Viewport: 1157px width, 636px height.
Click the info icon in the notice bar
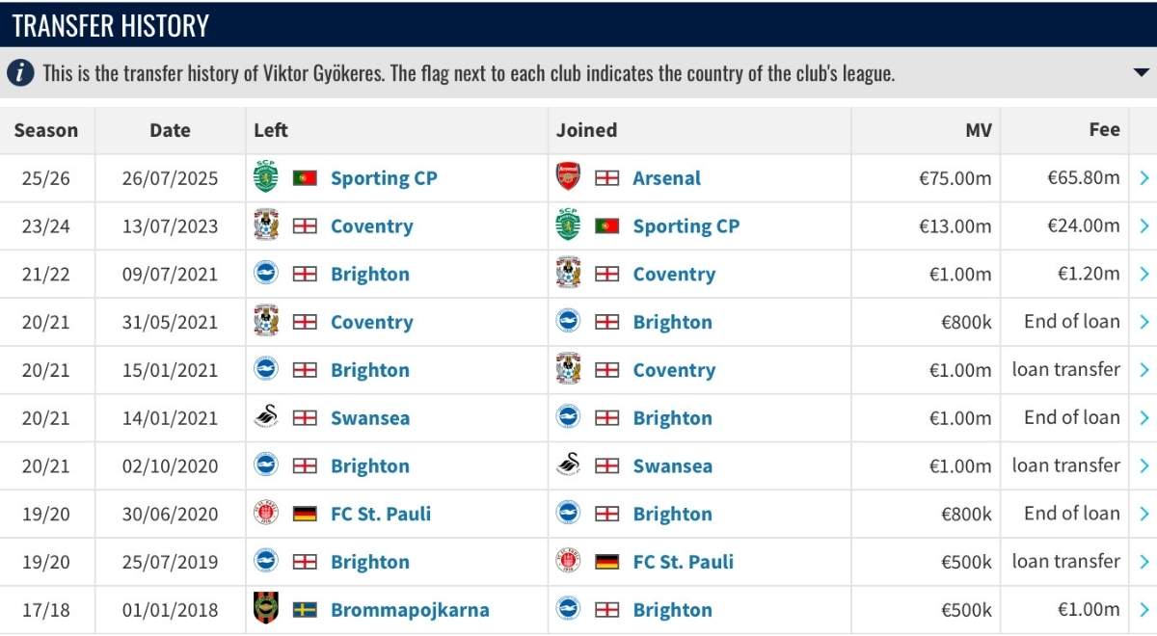point(22,73)
